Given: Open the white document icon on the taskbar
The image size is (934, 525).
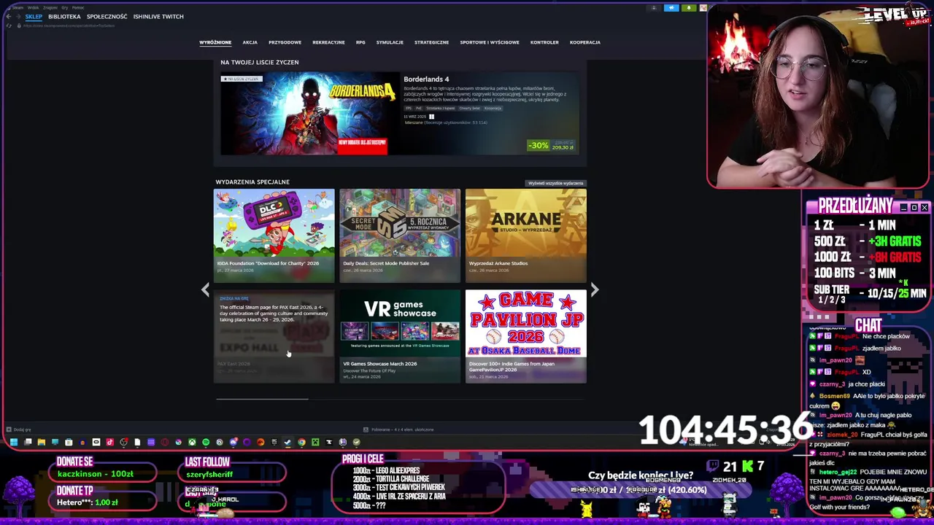Looking at the screenshot, I should pos(137,442).
